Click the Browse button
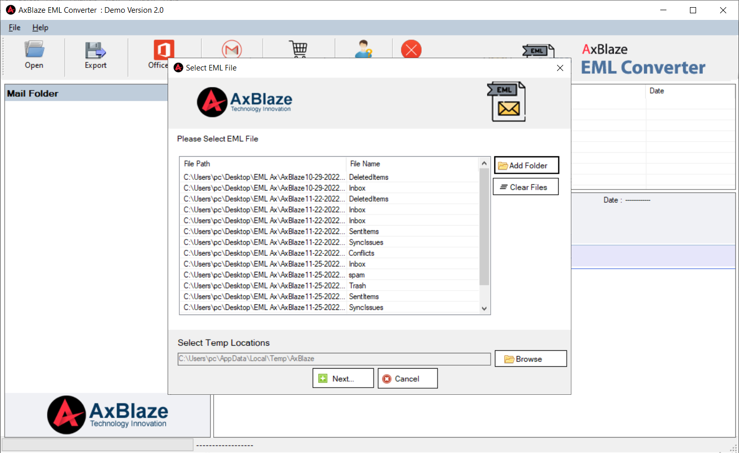This screenshot has height=453, width=739. coord(530,359)
